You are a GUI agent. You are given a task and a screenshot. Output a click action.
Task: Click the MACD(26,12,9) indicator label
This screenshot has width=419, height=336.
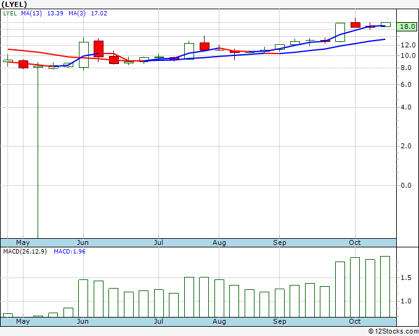click(x=25, y=252)
